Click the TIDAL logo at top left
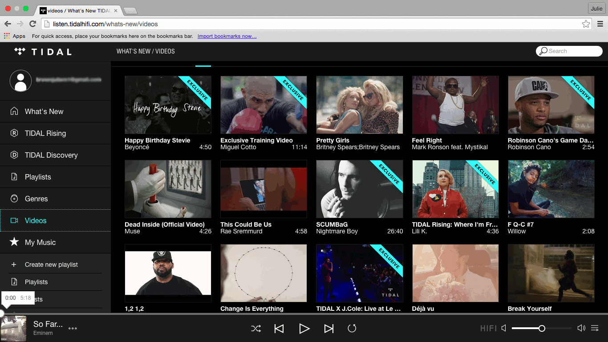 (43, 51)
